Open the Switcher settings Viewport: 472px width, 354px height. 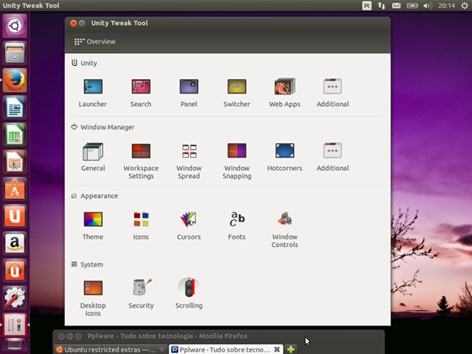[x=237, y=93]
